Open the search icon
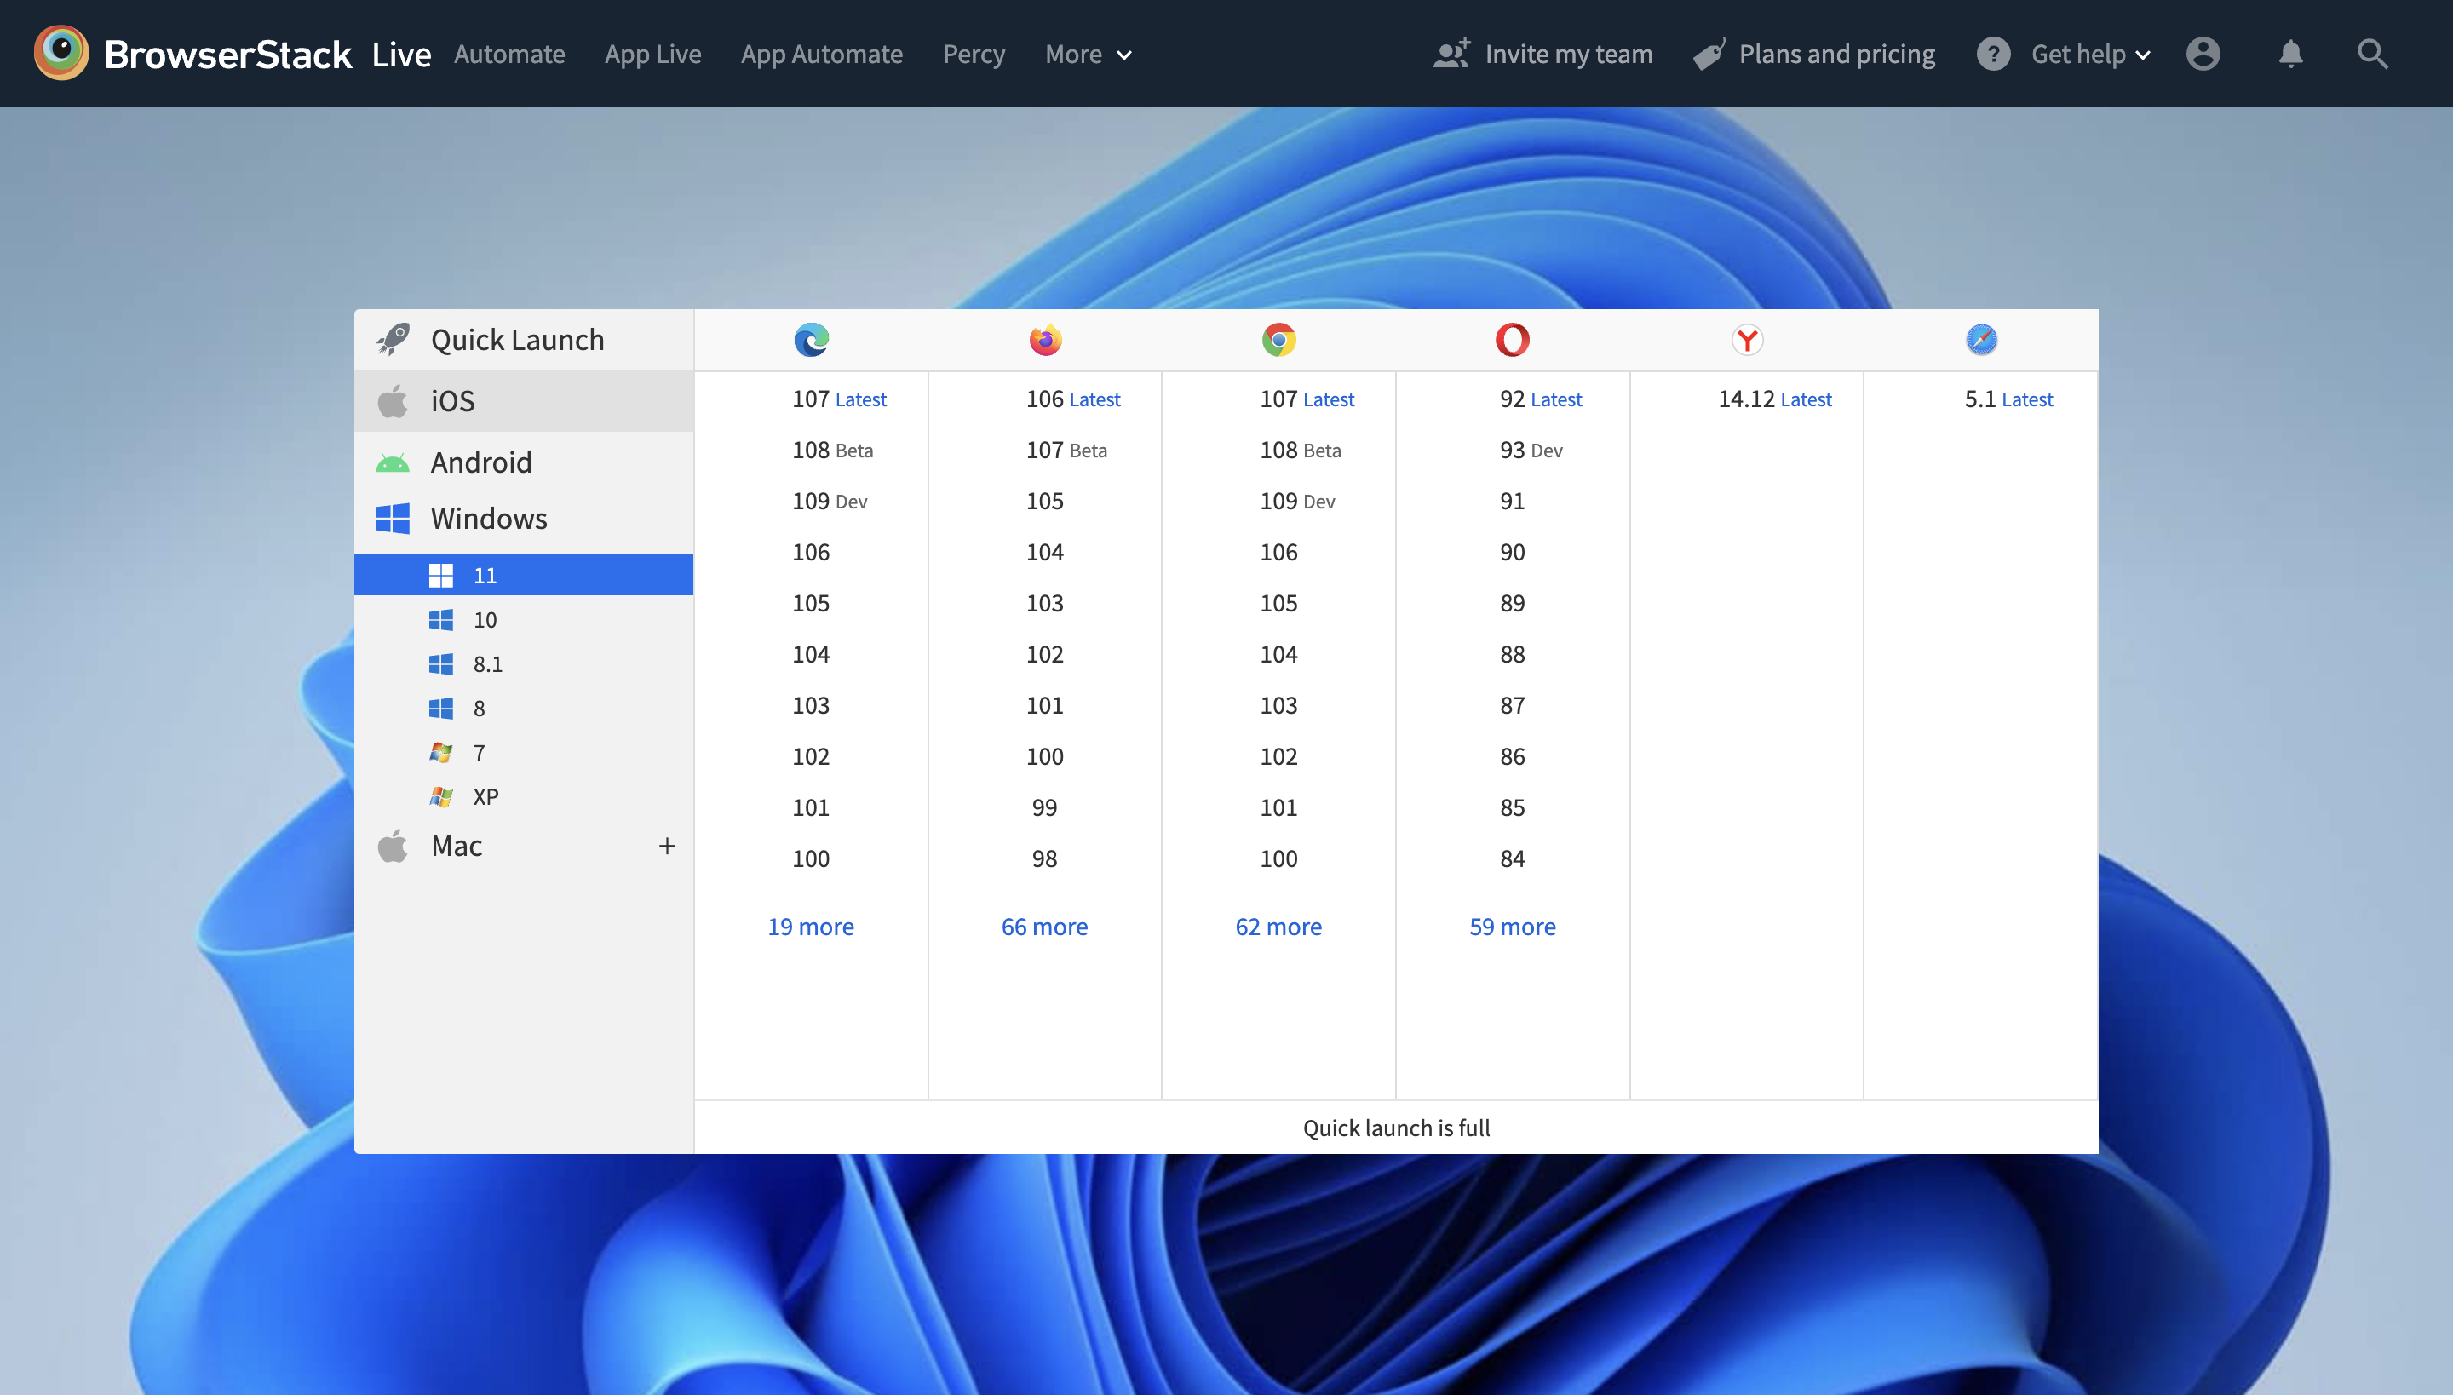 (x=2374, y=54)
